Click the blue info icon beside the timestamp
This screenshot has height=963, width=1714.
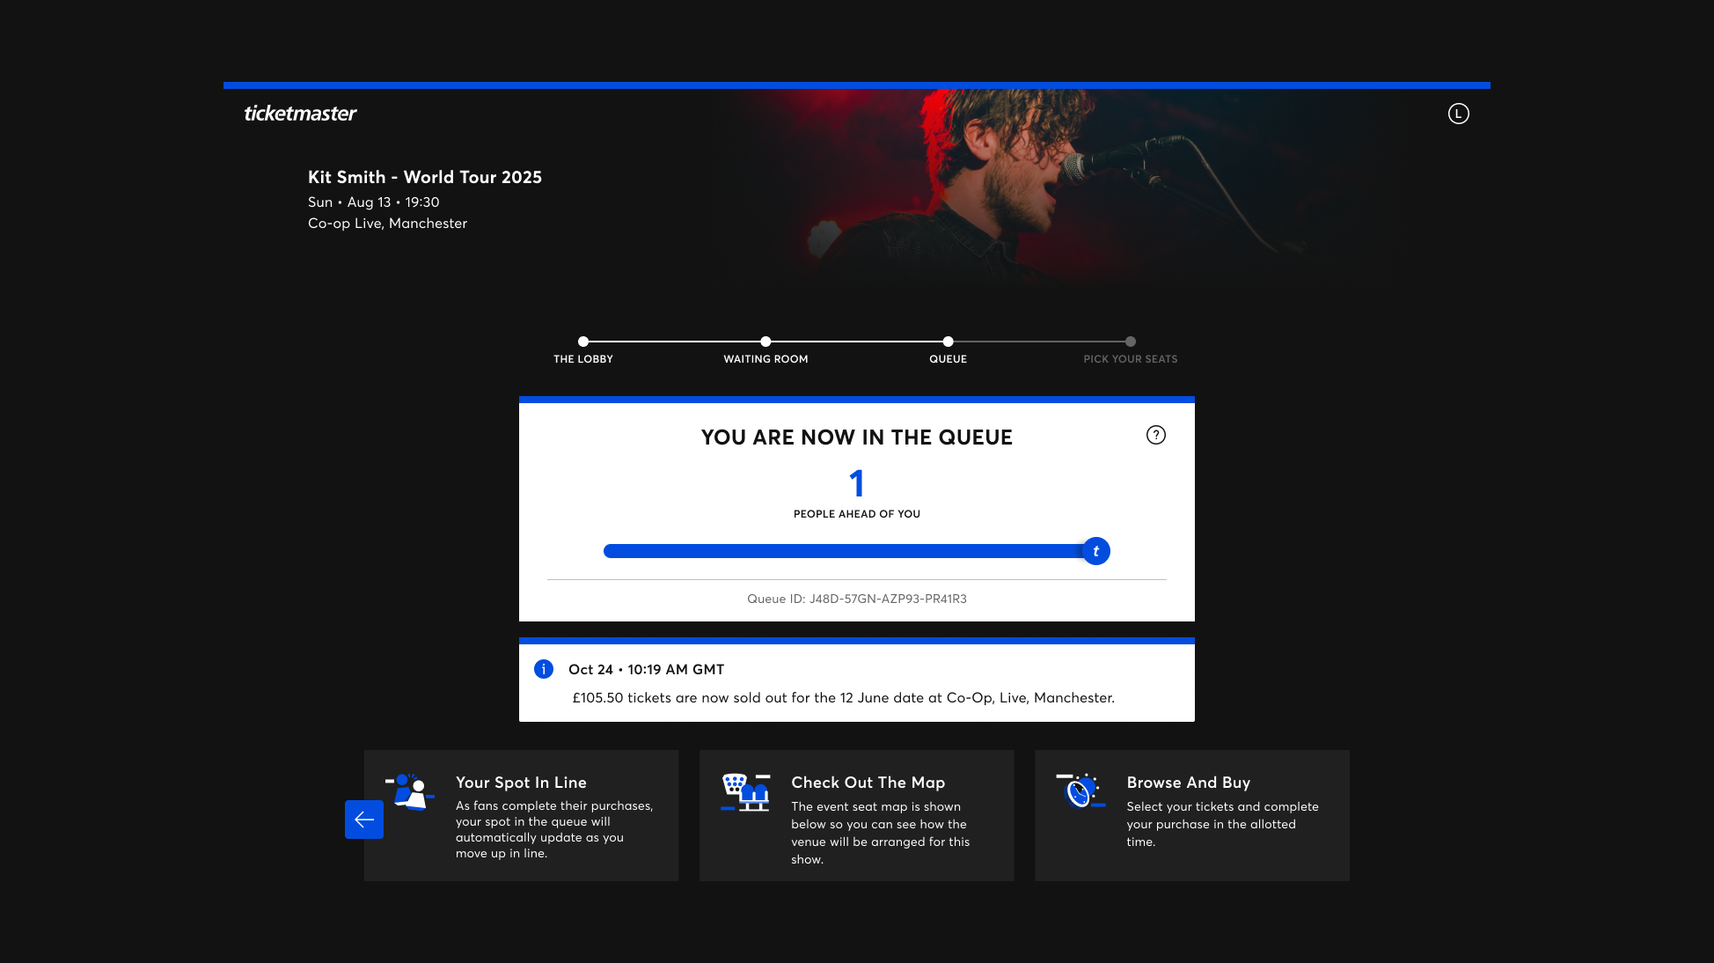(543, 669)
